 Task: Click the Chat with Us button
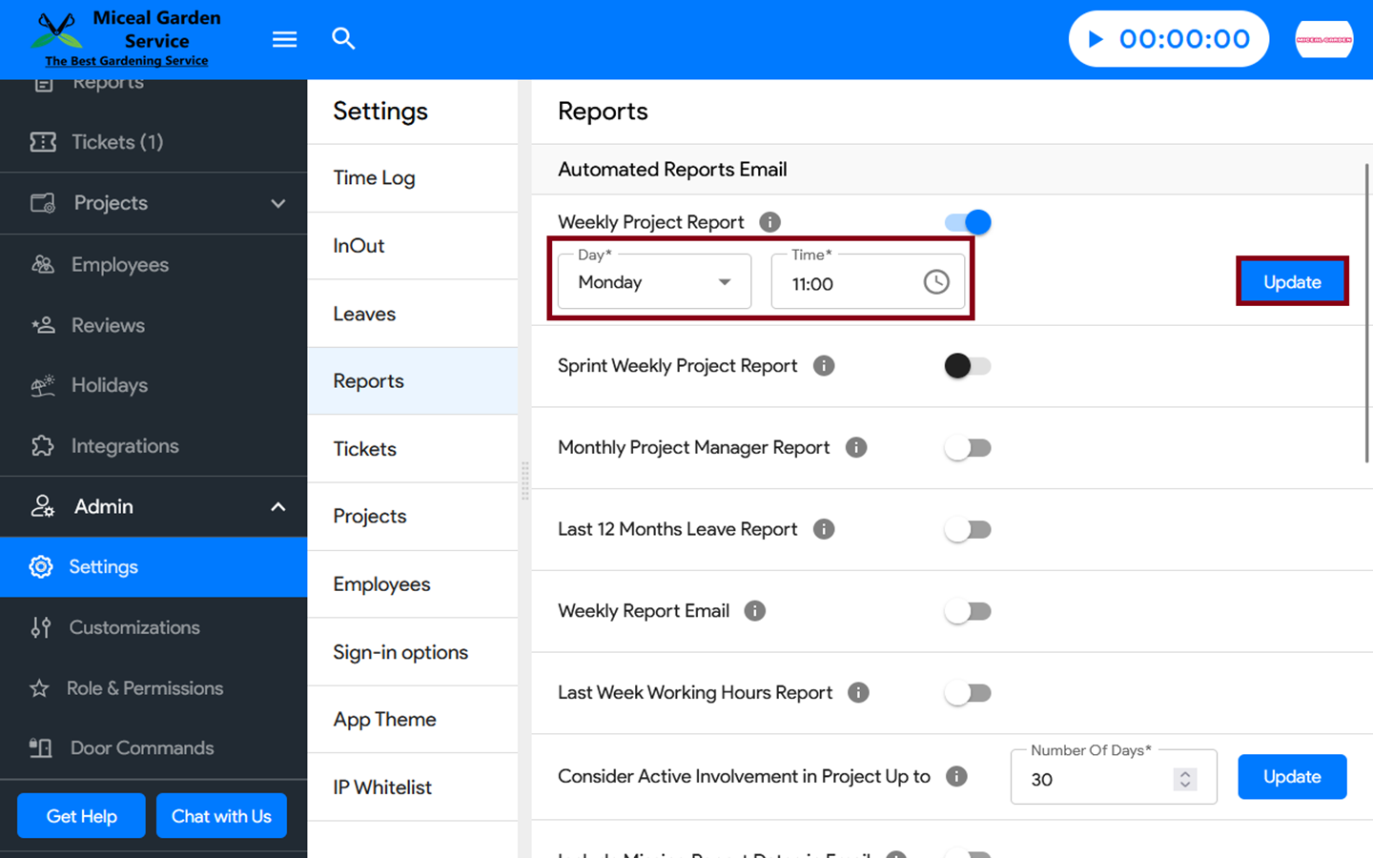coord(221,816)
